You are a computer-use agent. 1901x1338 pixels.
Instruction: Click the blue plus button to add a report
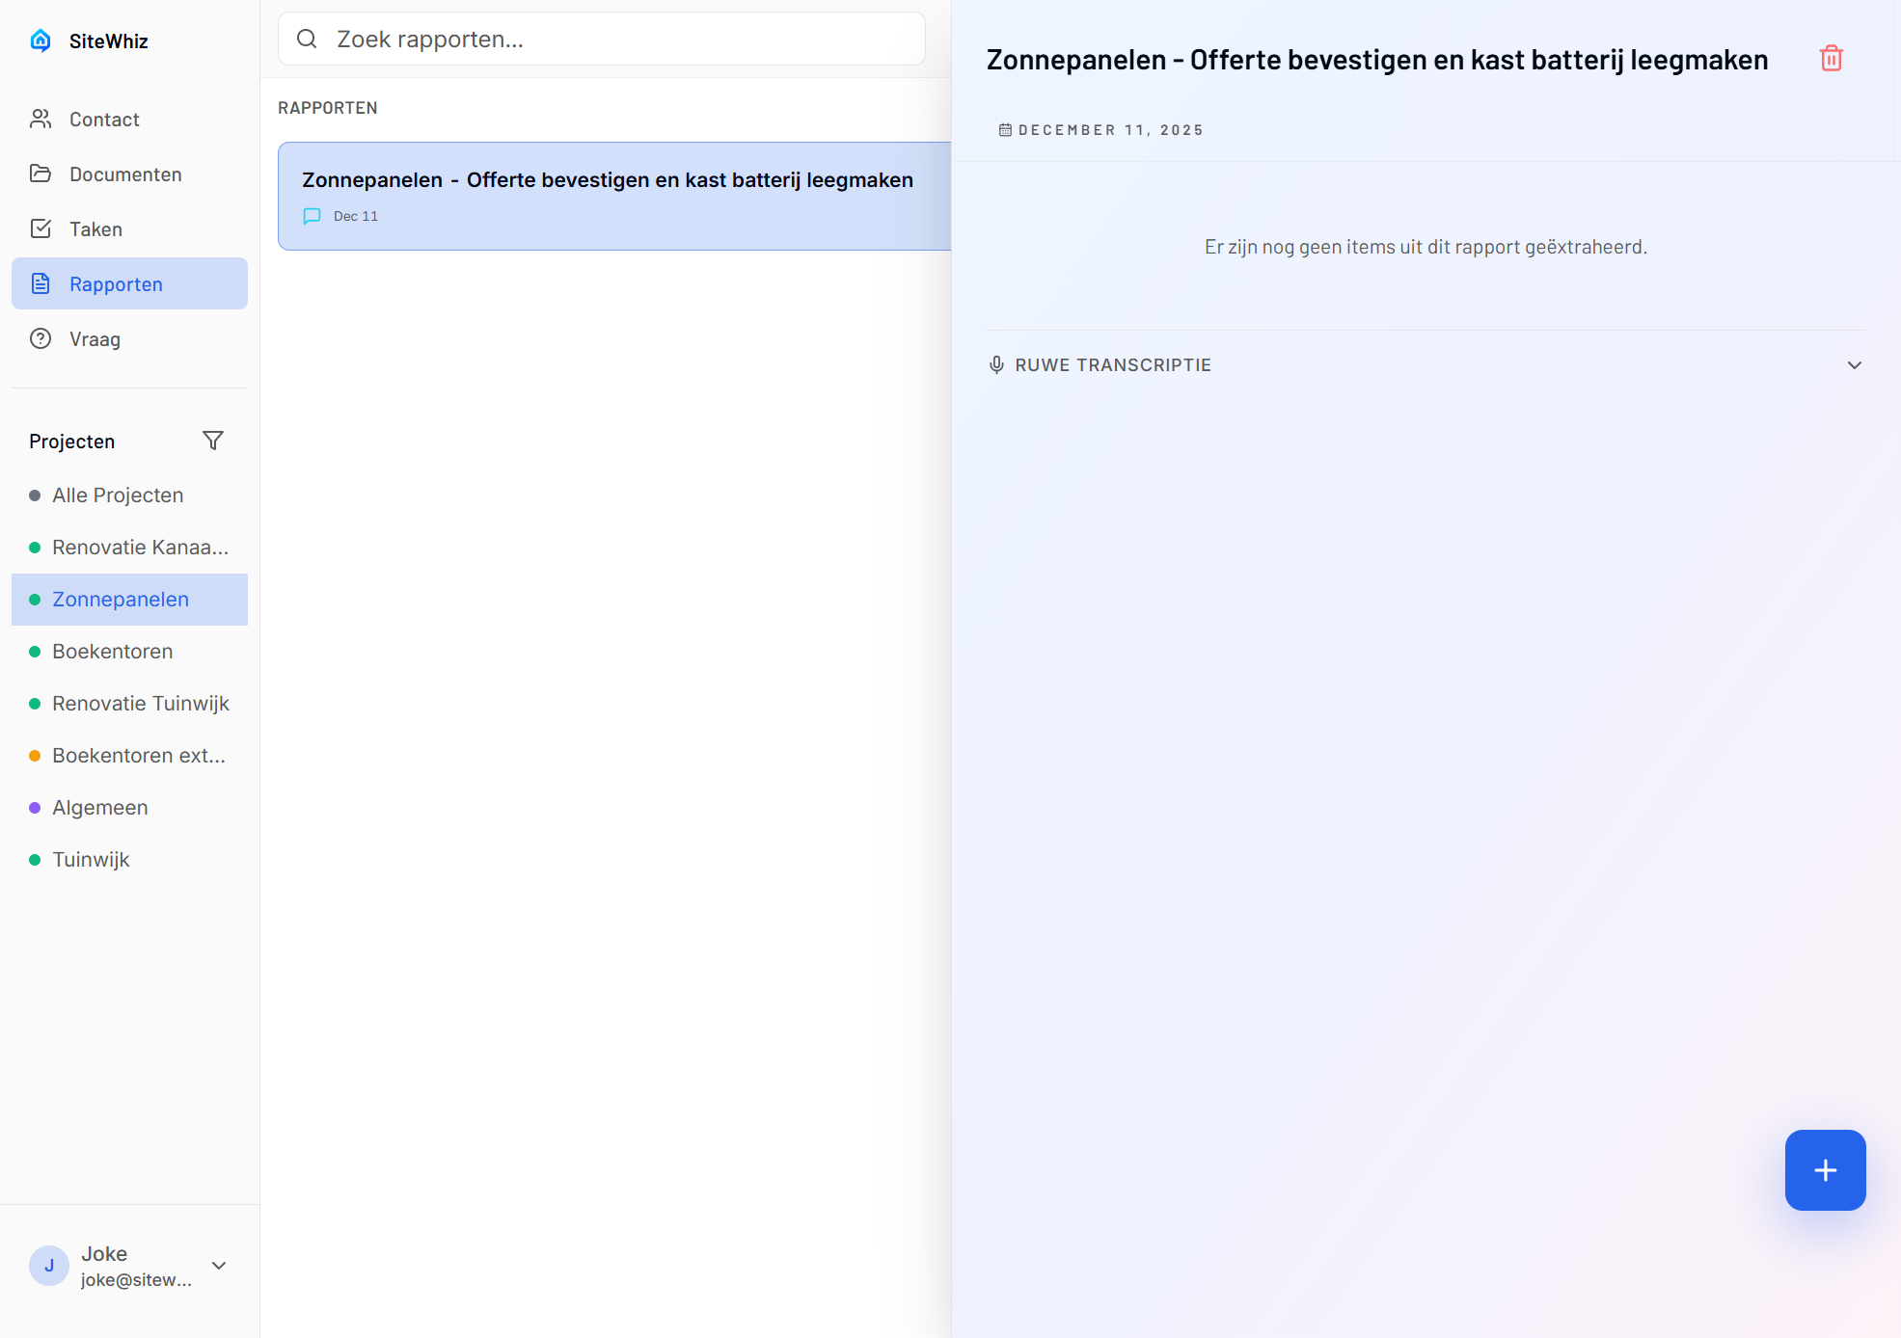[x=1825, y=1170]
